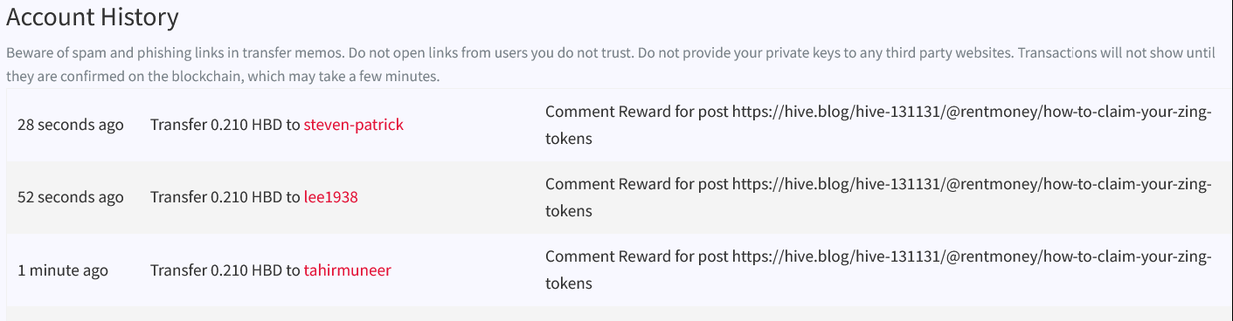Screen dimensions: 1233x321
Task: Click the '1 minute ago' timestamp
Action: [63, 270]
